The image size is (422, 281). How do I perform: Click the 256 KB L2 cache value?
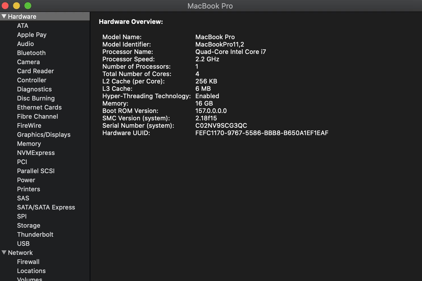(x=206, y=81)
